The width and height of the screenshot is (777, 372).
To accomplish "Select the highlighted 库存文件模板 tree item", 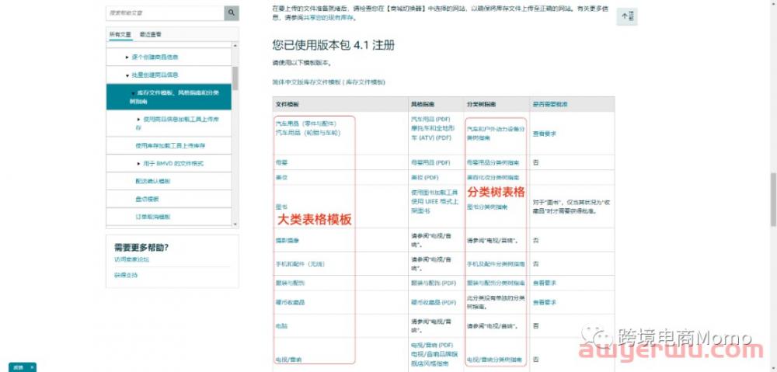I will coord(169,96).
